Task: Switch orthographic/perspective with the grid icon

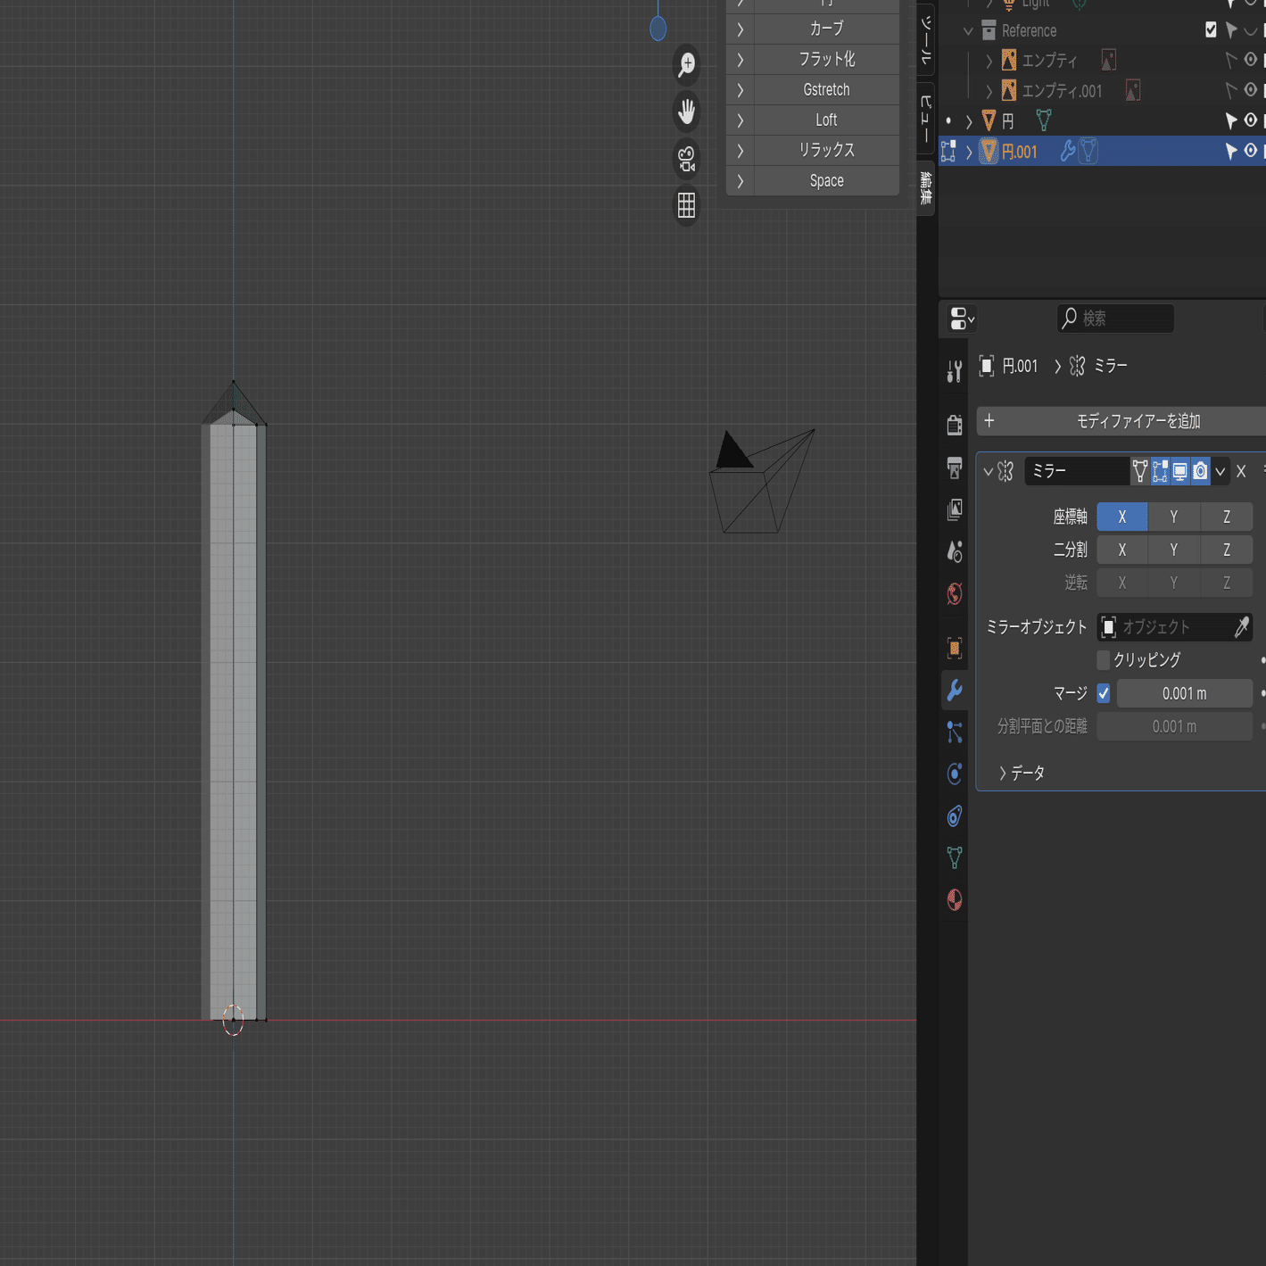Action: pyautogui.click(x=686, y=206)
